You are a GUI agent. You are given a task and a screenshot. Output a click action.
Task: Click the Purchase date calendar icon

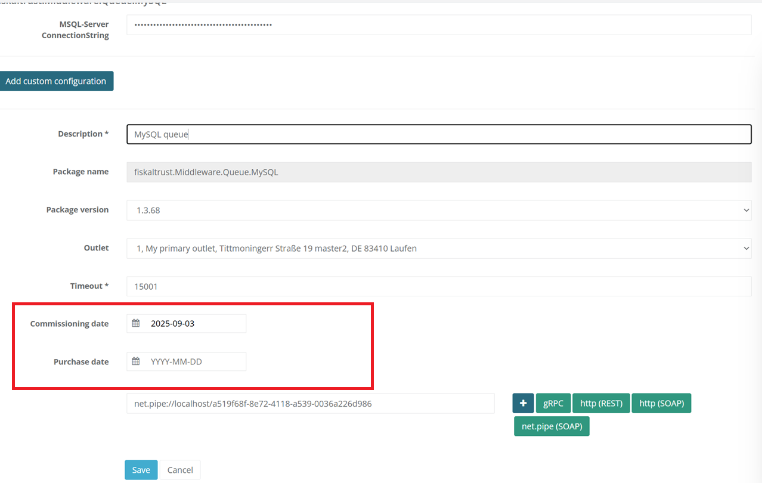(136, 361)
